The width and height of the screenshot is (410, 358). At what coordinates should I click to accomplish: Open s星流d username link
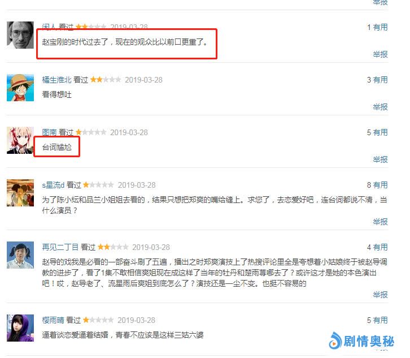(53, 185)
